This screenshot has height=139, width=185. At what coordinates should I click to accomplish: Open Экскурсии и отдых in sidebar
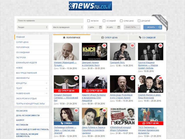coord(32,98)
